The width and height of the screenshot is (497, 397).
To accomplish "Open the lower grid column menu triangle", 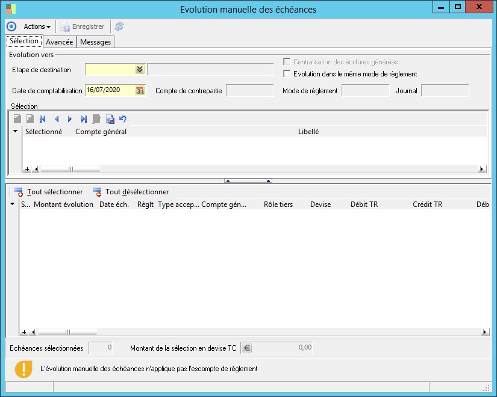I will click(x=13, y=204).
